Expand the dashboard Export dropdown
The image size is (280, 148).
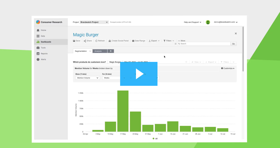154,41
